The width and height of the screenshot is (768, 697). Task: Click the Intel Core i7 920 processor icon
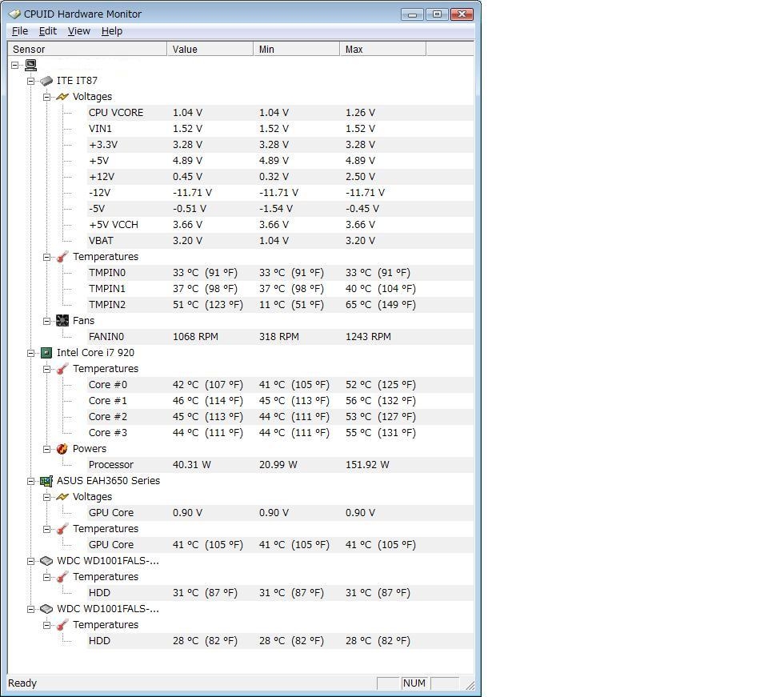tap(46, 353)
